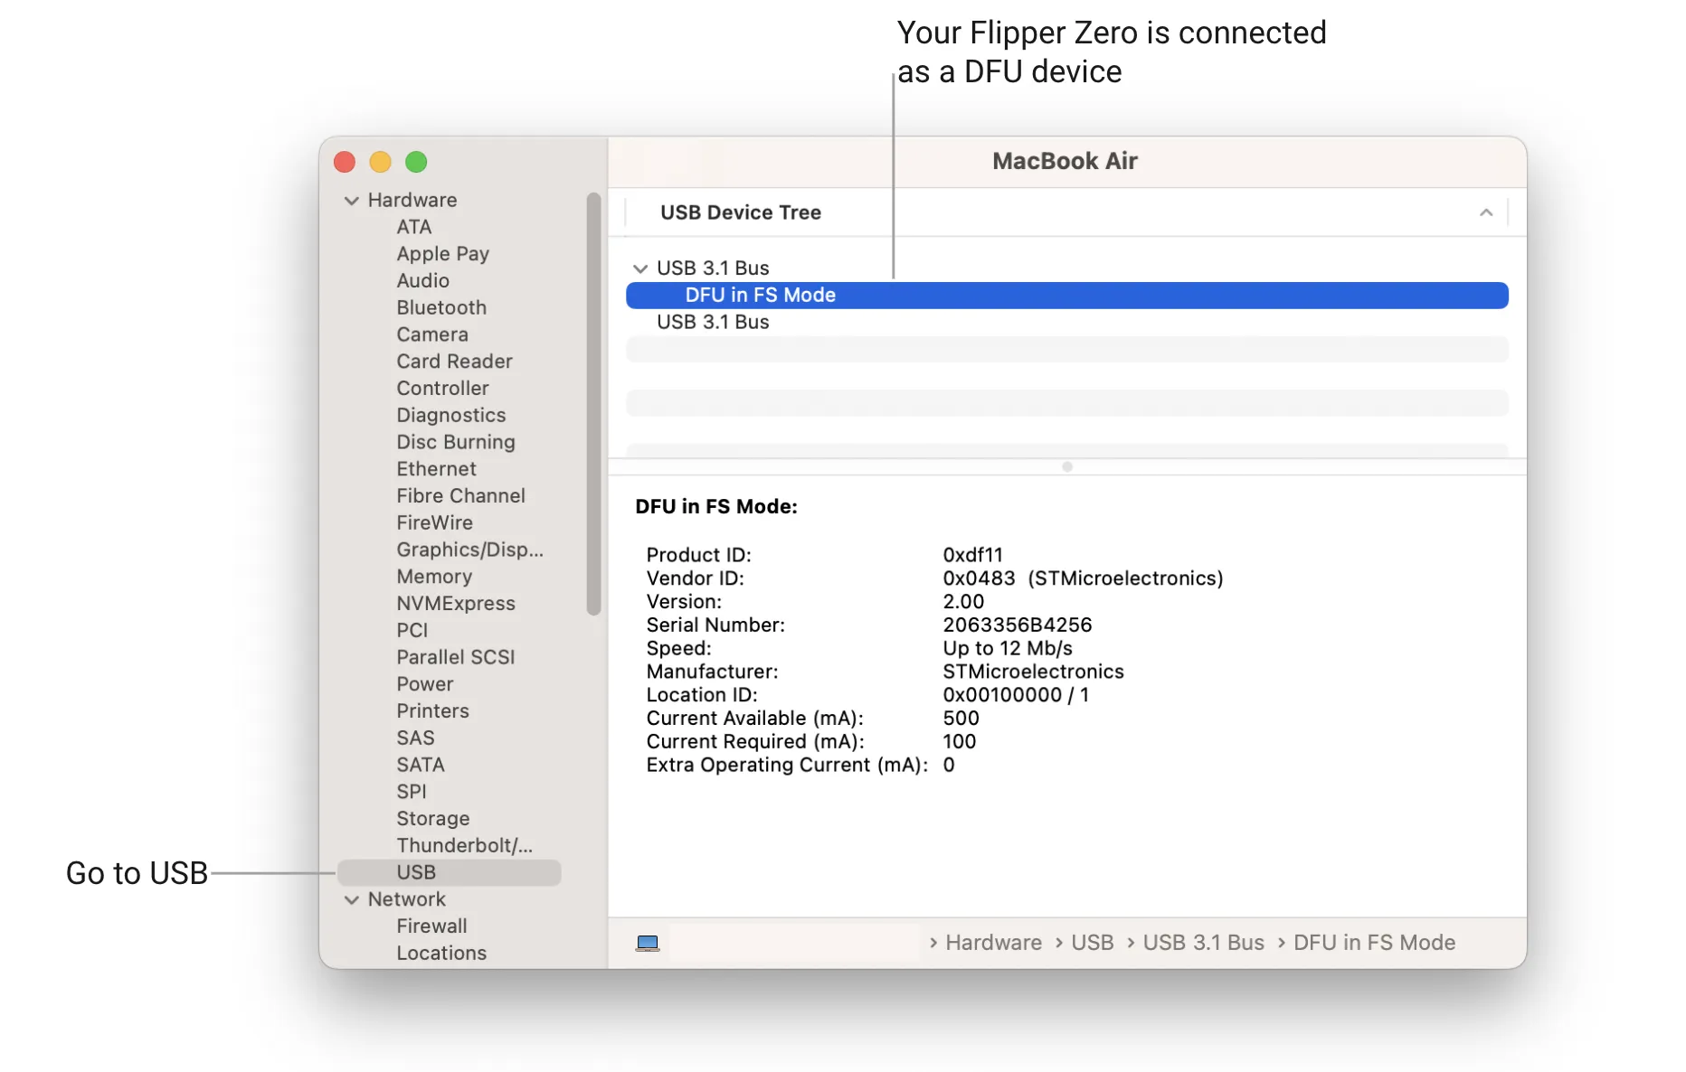The height and width of the screenshot is (1072, 1686).
Task: Select Camera in the sidebar
Action: [x=432, y=334]
